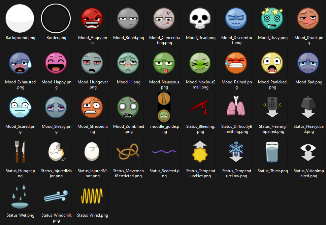
Task: Pick the Status_MovementRestricted knotted rope icon
Action: tap(128, 152)
